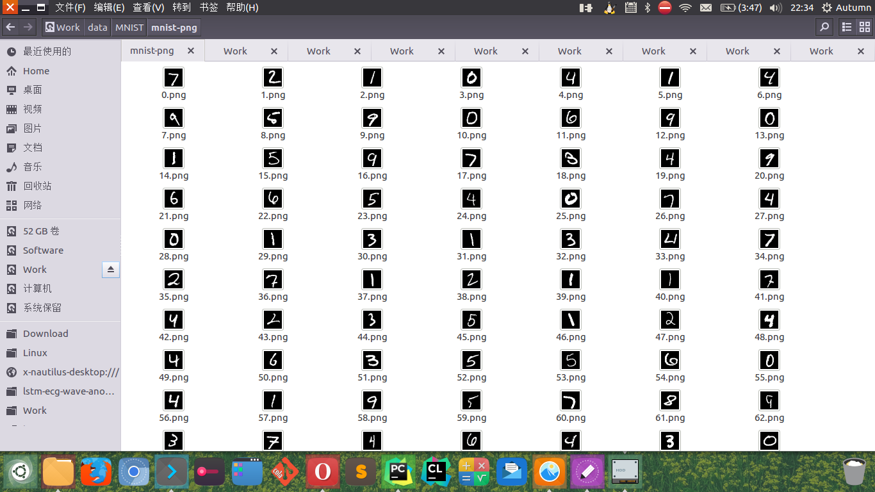Open Sublime Text from the dock
Viewport: 875px width, 492px height.
361,473
